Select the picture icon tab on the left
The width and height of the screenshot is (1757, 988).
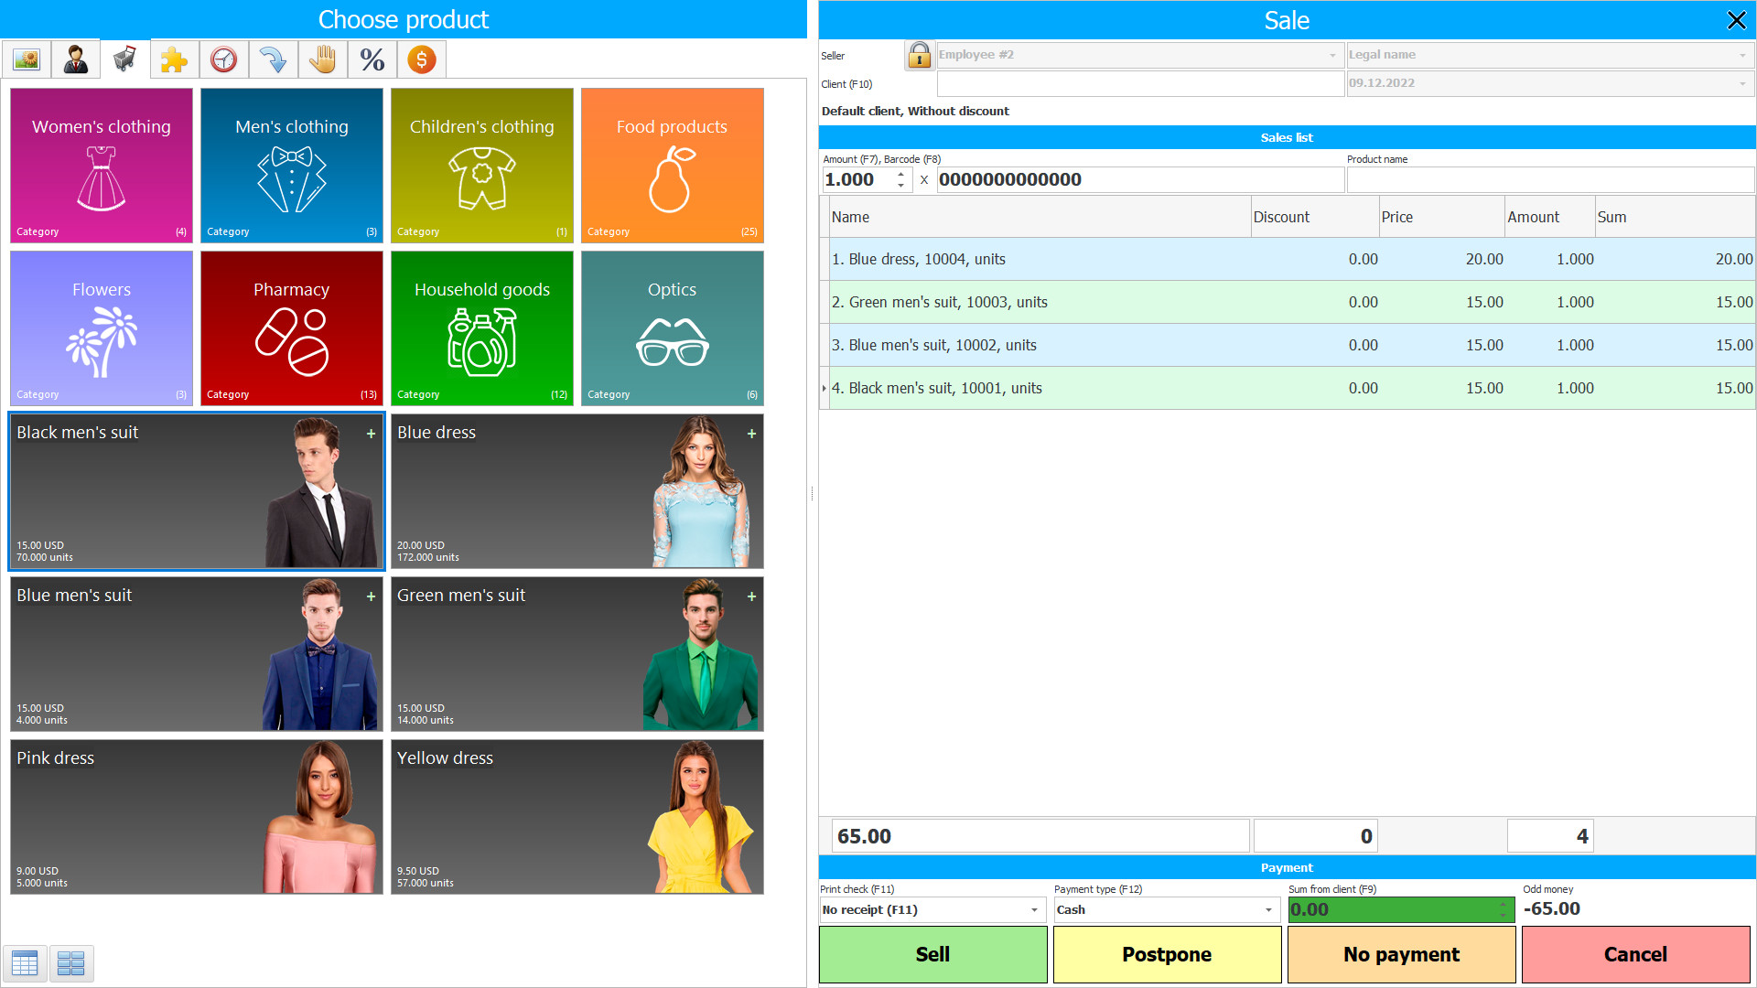(x=27, y=59)
